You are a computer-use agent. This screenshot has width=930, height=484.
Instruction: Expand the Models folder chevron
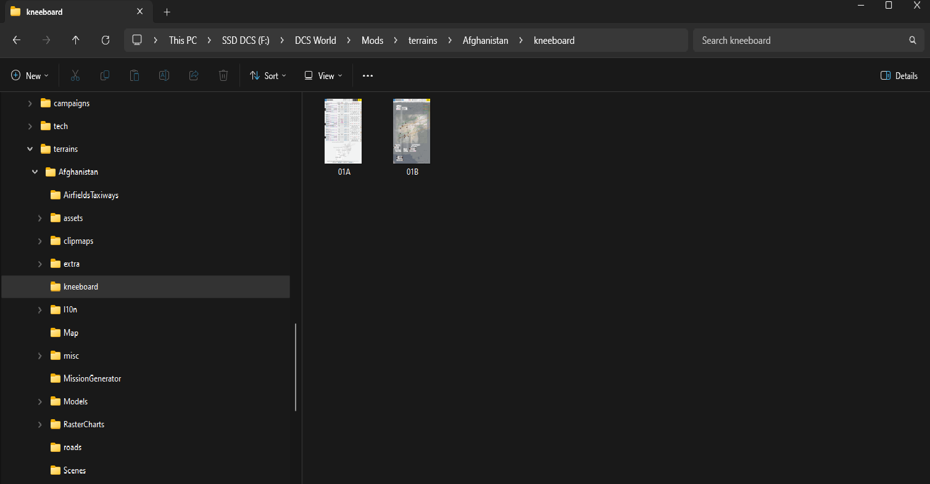click(x=40, y=401)
